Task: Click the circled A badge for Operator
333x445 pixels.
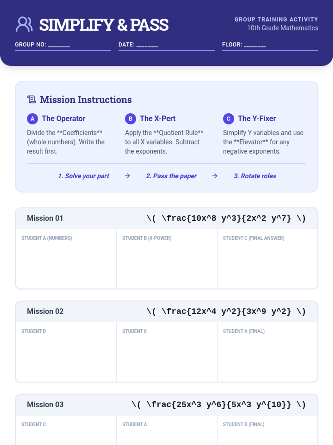Action: (32, 119)
